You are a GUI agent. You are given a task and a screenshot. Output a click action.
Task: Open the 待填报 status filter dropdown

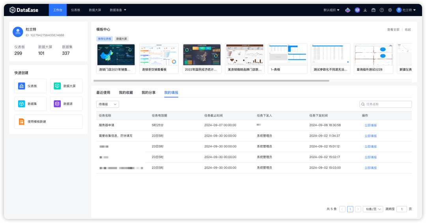108,104
